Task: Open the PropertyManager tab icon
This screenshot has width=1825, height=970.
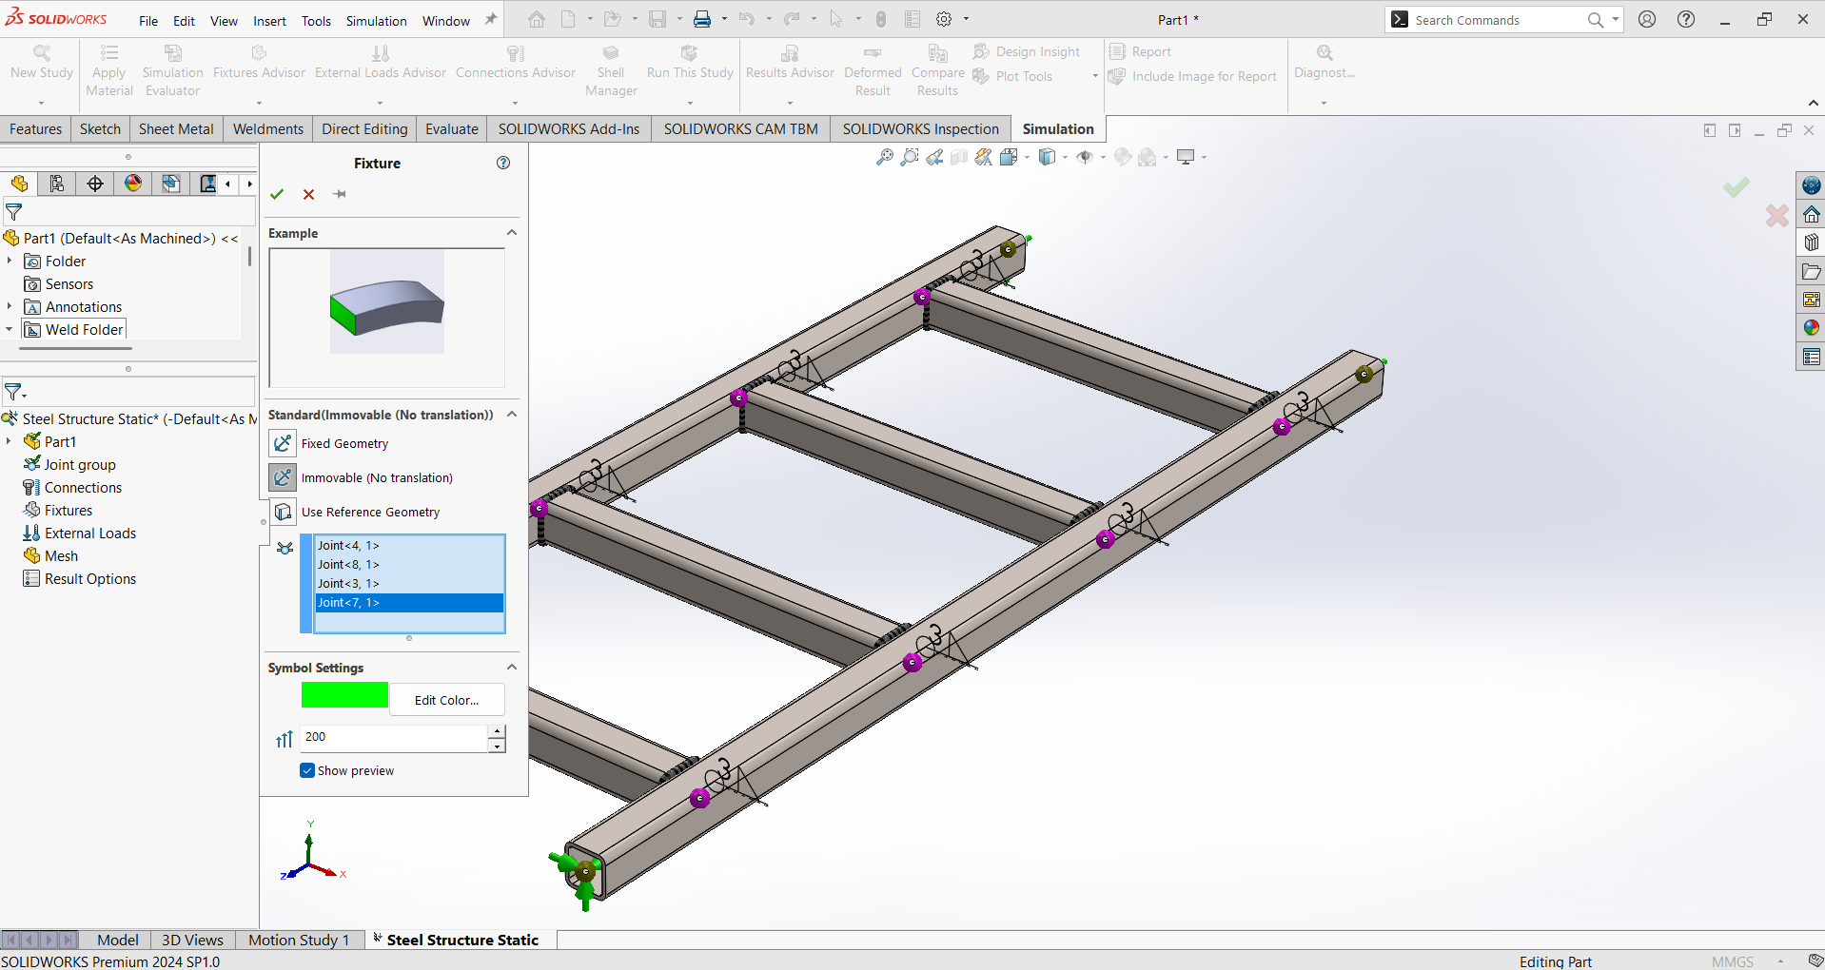Action: tap(57, 184)
